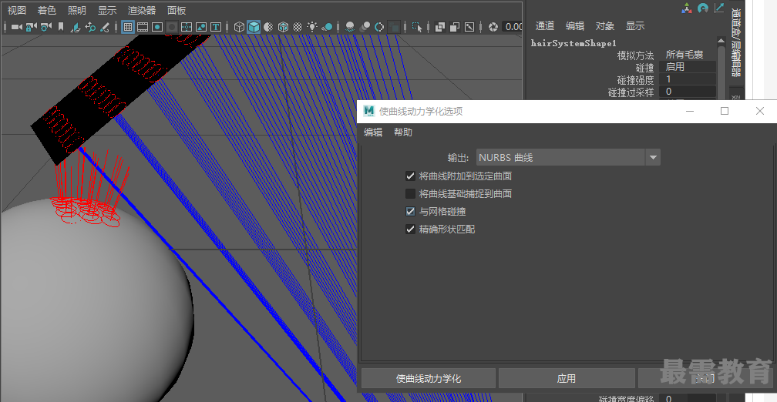
Task: Toggle the Film Gate icon
Action: (143, 27)
